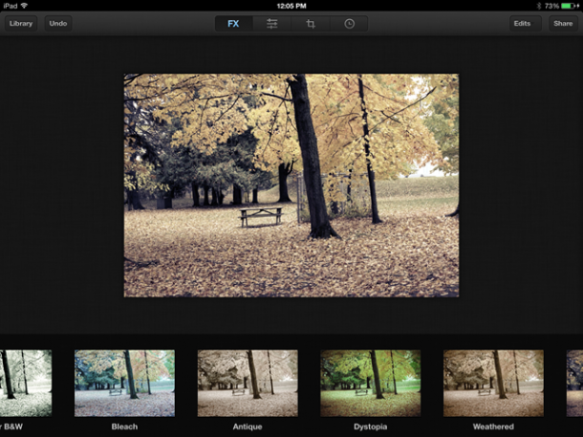
Task: Open the FX effects tab
Action: [234, 24]
